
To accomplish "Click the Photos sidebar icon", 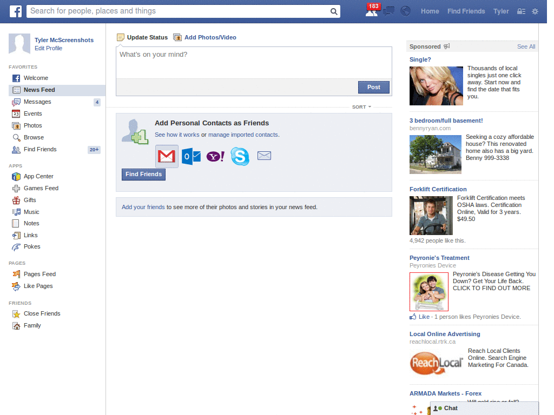I will (16, 125).
